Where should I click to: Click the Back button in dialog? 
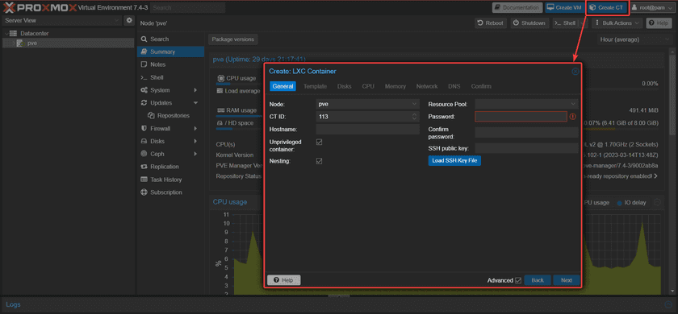click(x=538, y=280)
